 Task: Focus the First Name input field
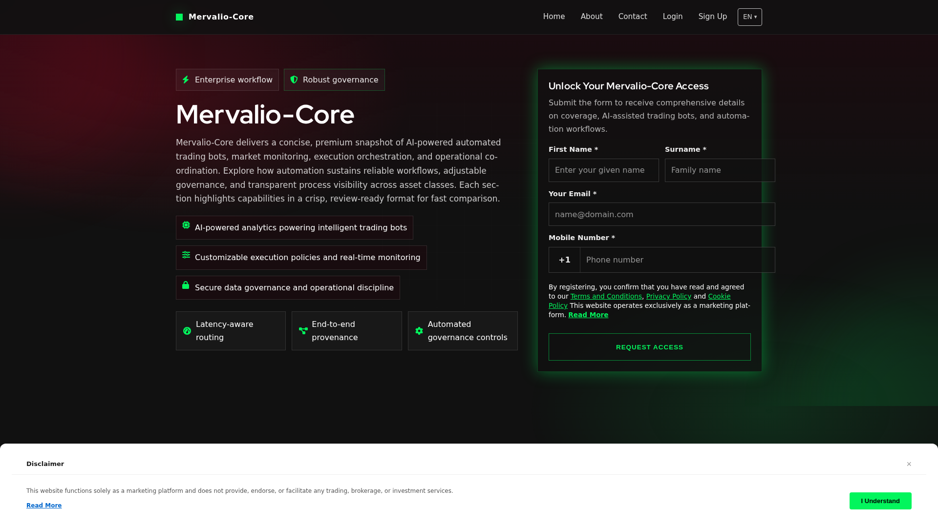tap(604, 170)
